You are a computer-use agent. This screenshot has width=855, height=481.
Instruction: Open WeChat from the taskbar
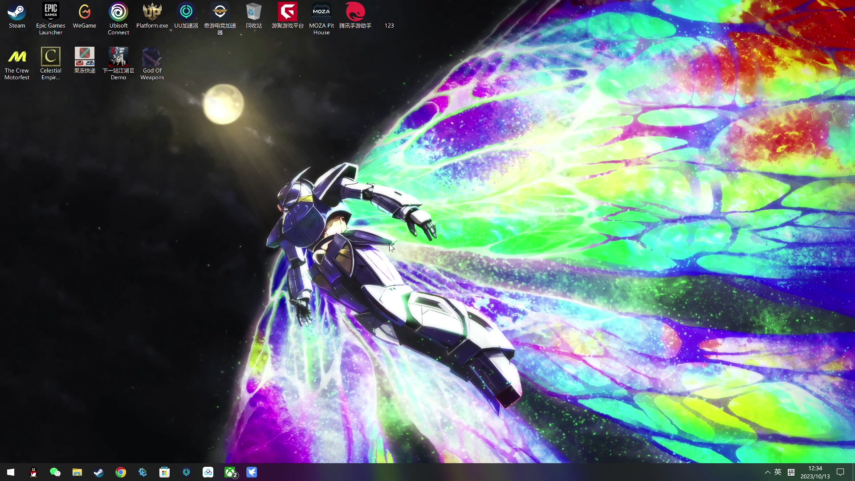point(55,472)
